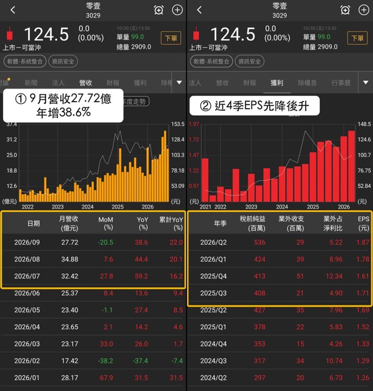The width and height of the screenshot is (373, 391).
Task: Select 資訊安全 tag on right screen
Action: tap(250, 61)
